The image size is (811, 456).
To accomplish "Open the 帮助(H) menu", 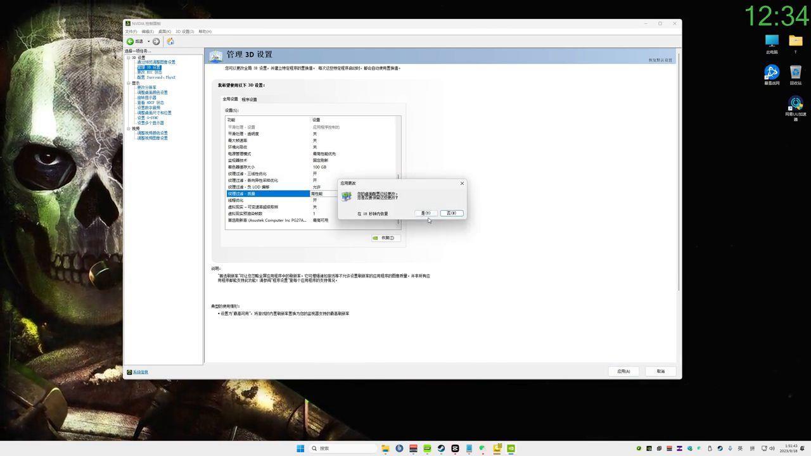I will click(x=205, y=31).
